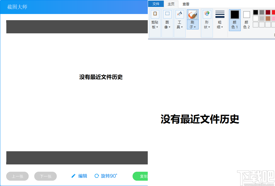Select the Brushes (刷子) tool in the ribbon
The image size is (275, 186).
[x=192, y=14]
